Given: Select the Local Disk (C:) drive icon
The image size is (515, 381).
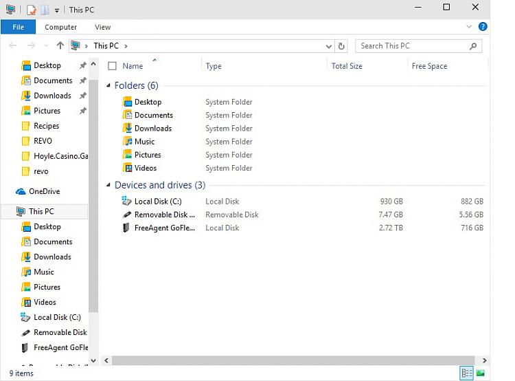Looking at the screenshot, I should 127,201.
